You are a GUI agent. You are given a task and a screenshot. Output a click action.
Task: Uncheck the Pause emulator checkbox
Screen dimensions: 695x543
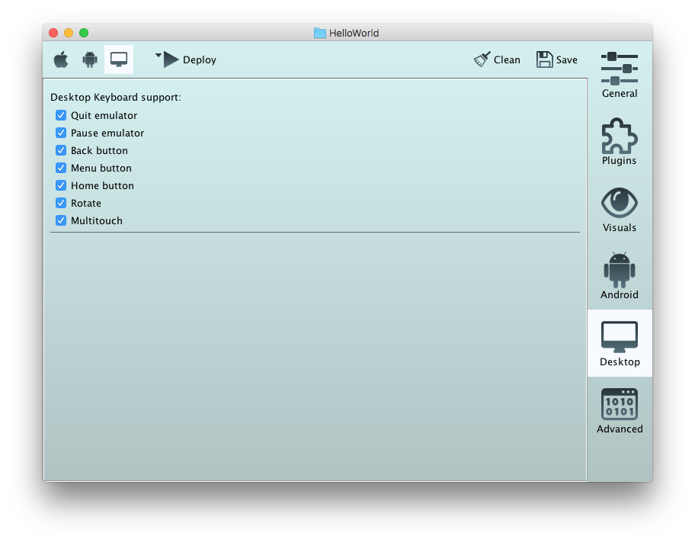click(x=61, y=133)
